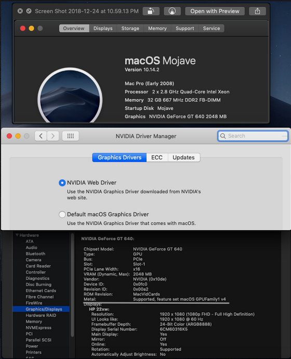Open Markup tool in Quick Look
Image resolution: width=291 pixels, height=359 pixels.
pos(172,11)
